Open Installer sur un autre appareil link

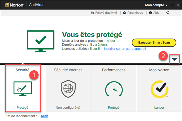(x=125, y=49)
